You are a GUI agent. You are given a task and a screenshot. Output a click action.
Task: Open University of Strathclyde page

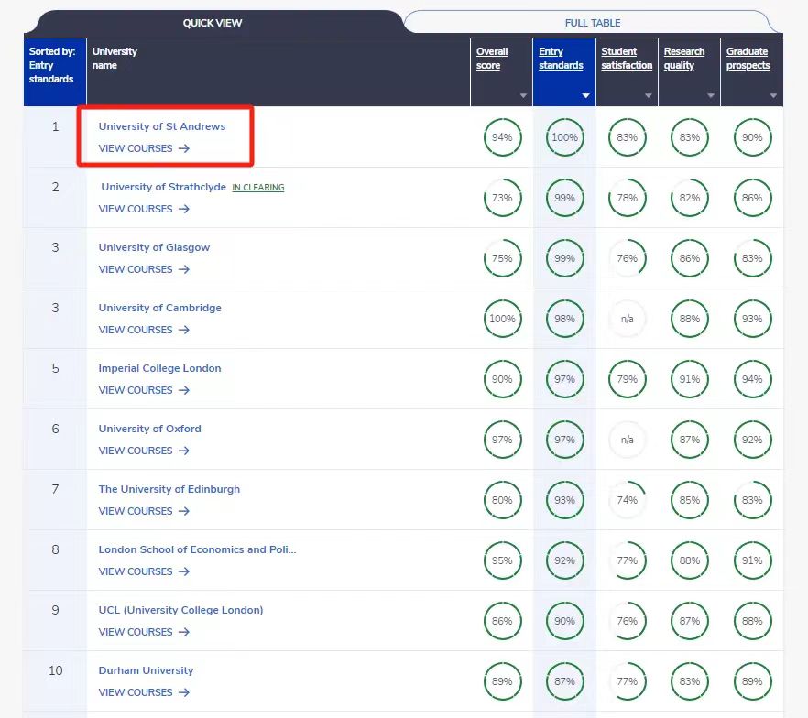pyautogui.click(x=163, y=187)
